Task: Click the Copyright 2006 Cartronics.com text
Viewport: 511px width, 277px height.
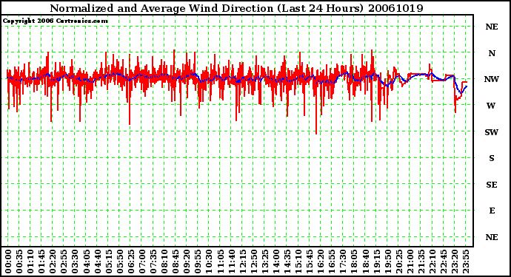Action: (x=56, y=21)
